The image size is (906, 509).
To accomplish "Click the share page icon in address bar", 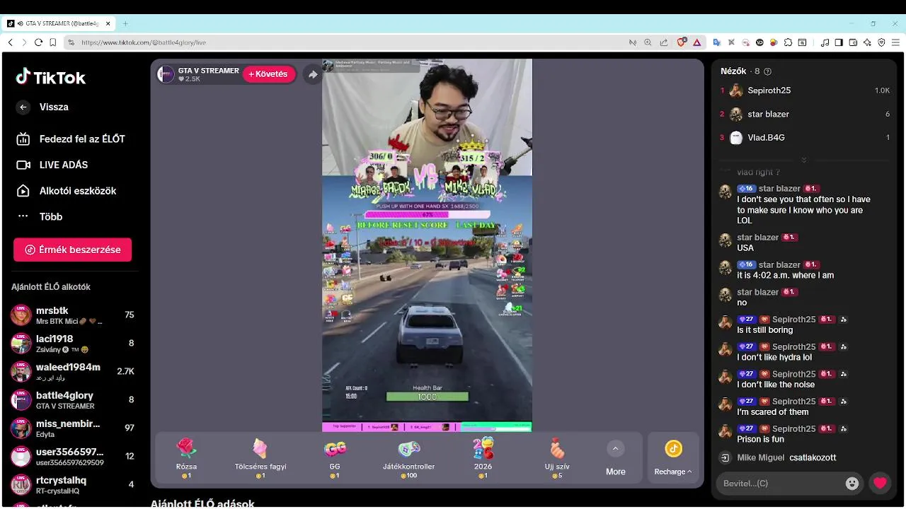I will (x=663, y=42).
